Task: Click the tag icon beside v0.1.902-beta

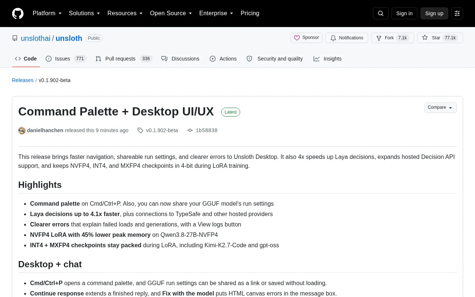Action: pos(140,130)
